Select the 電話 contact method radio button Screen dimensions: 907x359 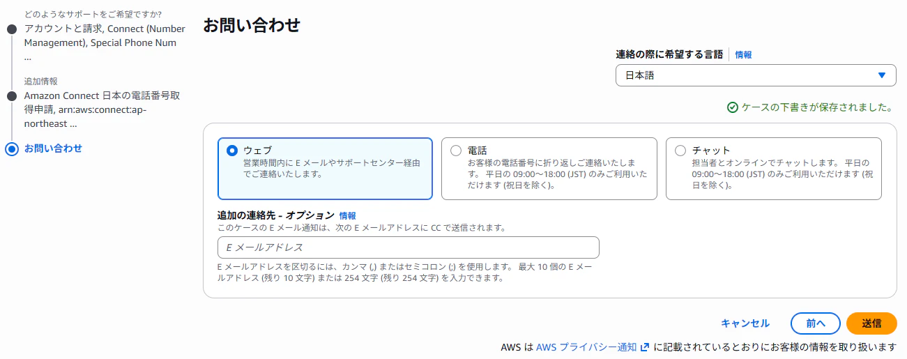[x=456, y=151]
